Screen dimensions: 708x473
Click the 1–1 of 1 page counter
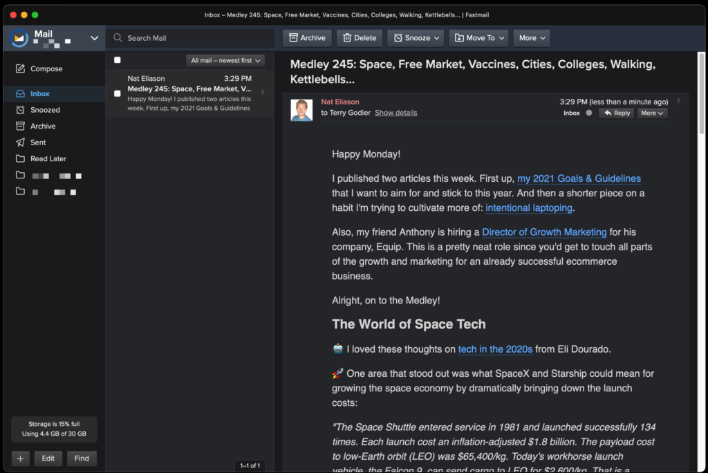pyautogui.click(x=250, y=465)
